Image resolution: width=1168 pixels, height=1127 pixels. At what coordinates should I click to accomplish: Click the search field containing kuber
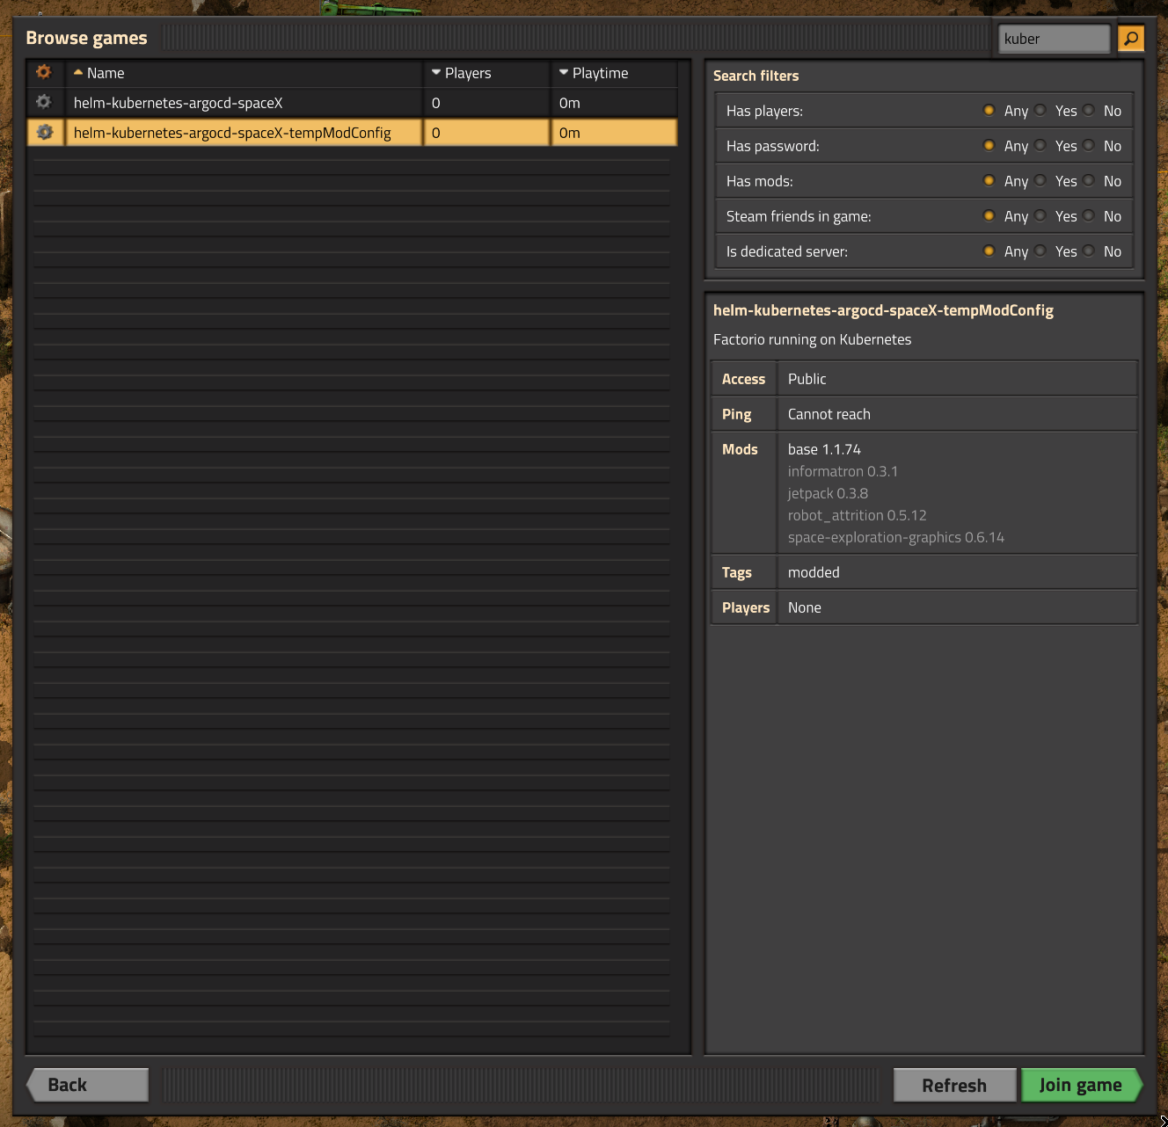point(1053,38)
